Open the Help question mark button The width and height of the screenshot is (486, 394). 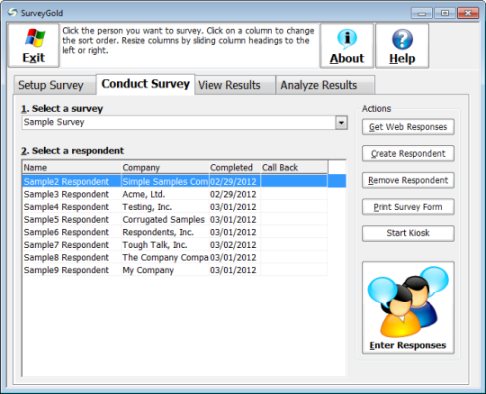(x=402, y=46)
